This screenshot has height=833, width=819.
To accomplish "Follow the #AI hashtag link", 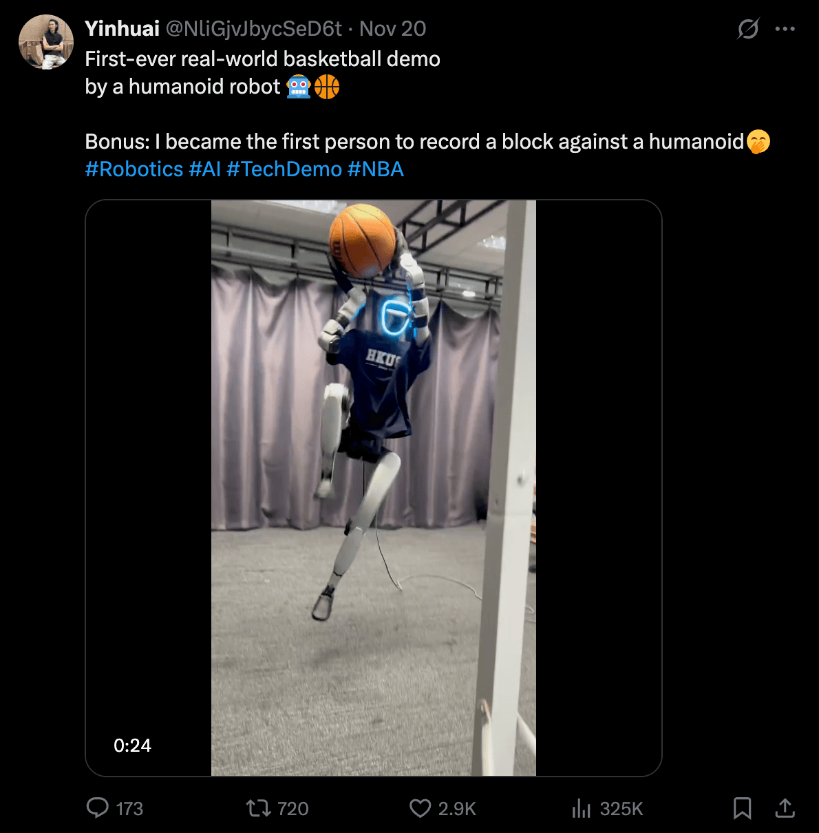I will (205, 169).
